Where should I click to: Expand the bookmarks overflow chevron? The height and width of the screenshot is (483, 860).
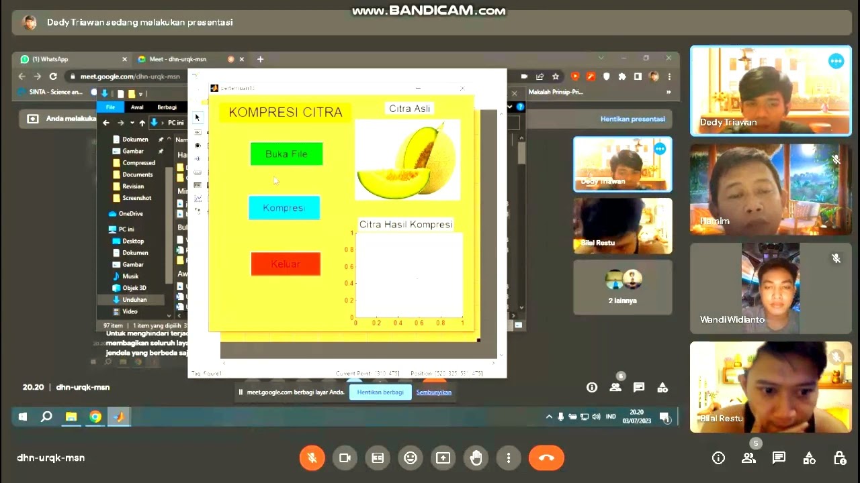669,92
